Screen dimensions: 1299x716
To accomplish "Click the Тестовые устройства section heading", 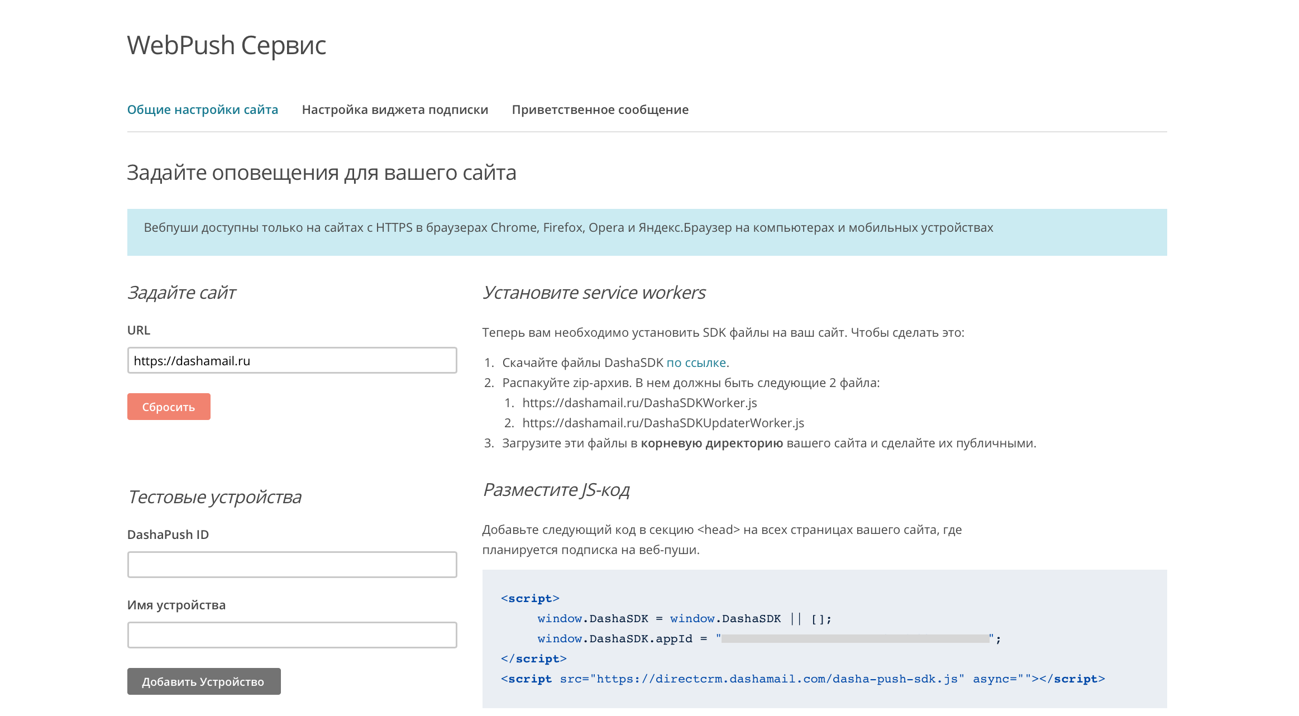I will pos(214,497).
